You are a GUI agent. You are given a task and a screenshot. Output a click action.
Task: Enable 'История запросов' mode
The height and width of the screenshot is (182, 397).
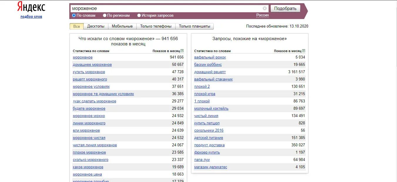click(x=139, y=15)
